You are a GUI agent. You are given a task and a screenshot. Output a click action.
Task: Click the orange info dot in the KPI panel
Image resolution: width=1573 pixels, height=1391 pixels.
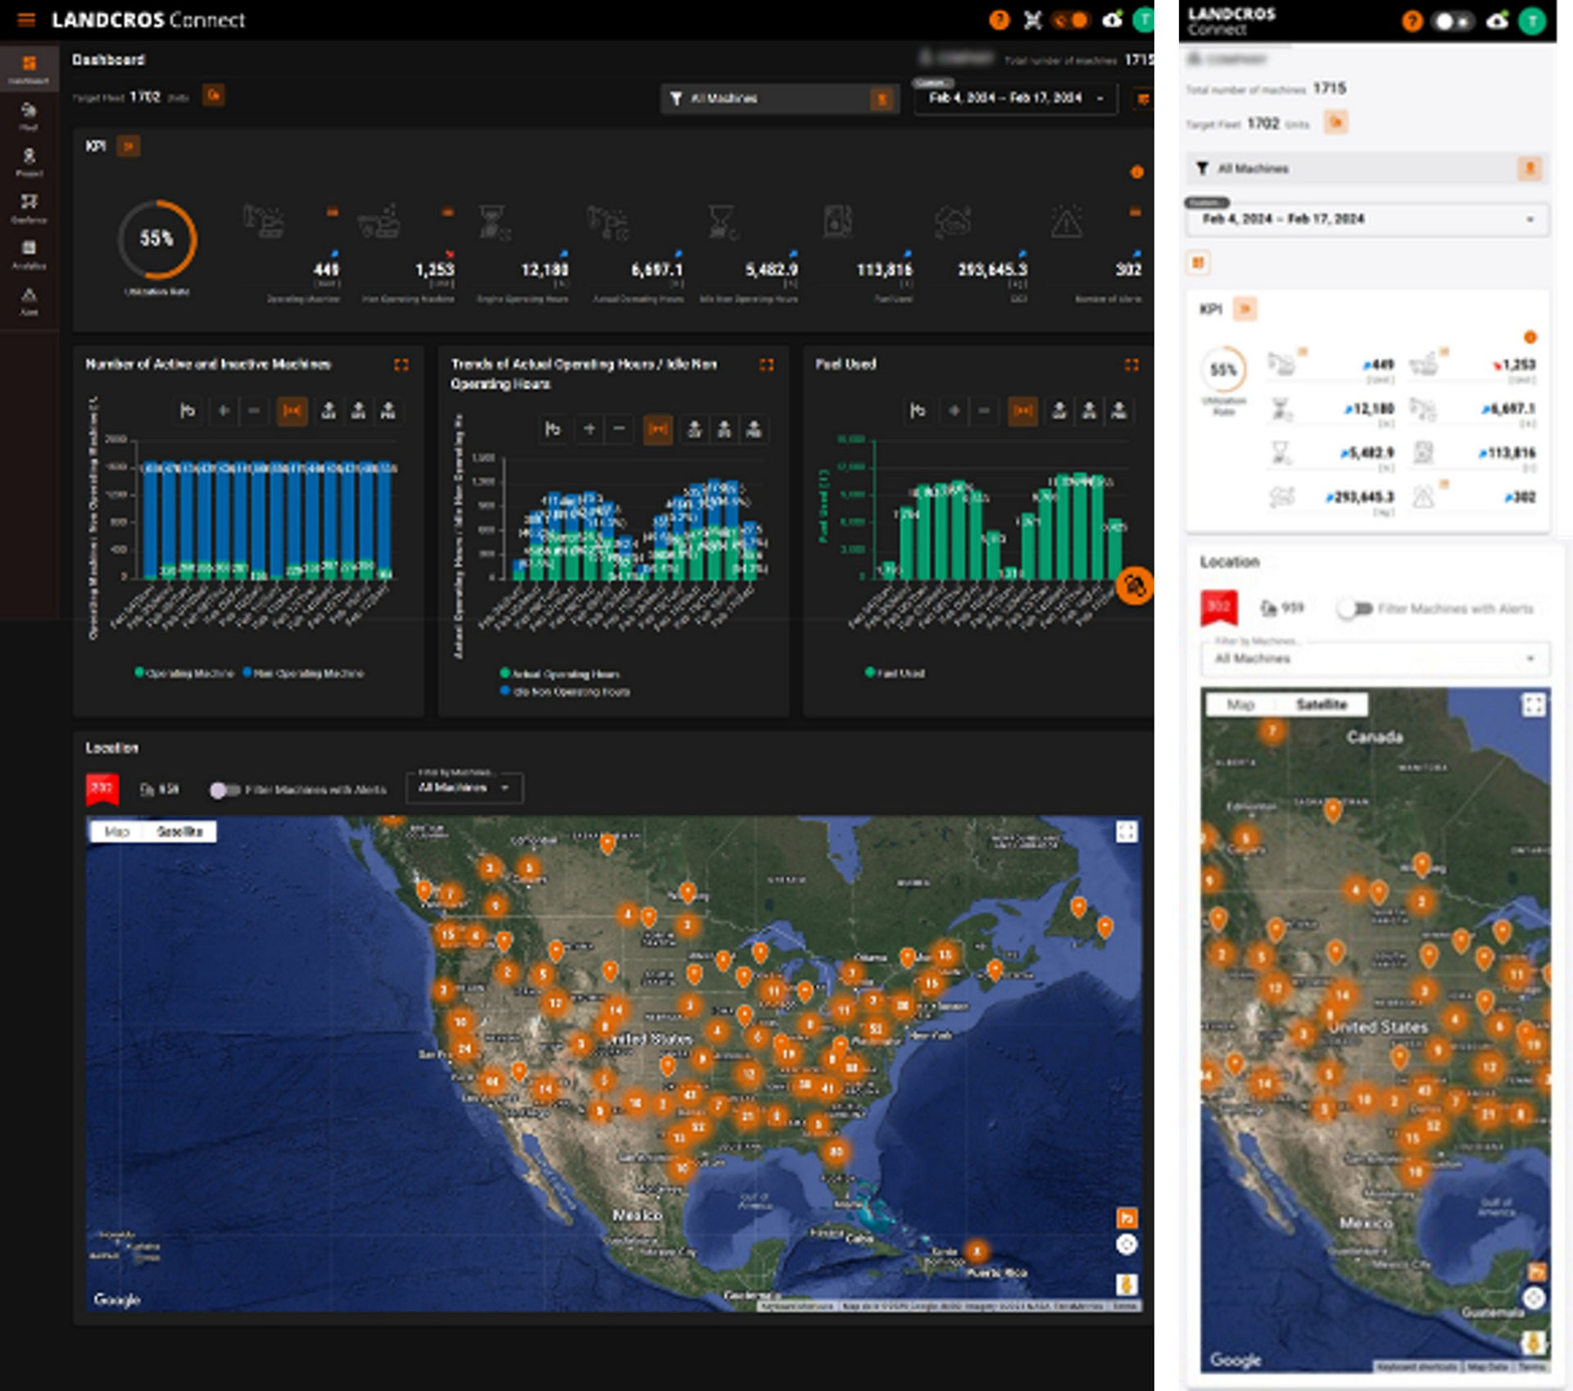1136,172
